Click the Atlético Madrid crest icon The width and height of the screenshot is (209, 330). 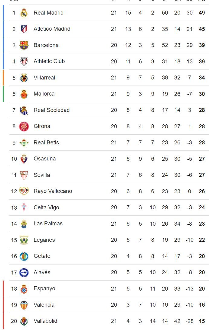click(x=24, y=29)
